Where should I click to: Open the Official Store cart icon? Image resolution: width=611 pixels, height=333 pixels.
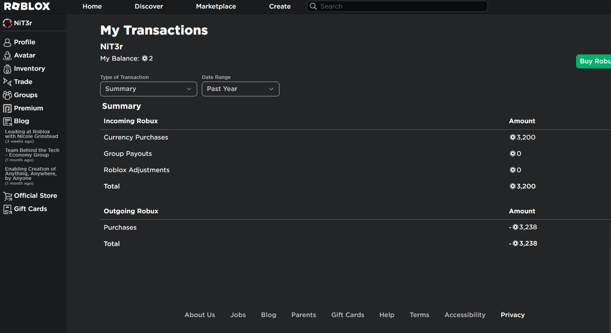click(x=7, y=196)
